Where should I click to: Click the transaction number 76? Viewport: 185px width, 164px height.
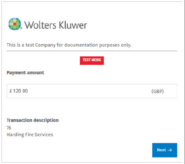pos(9,128)
